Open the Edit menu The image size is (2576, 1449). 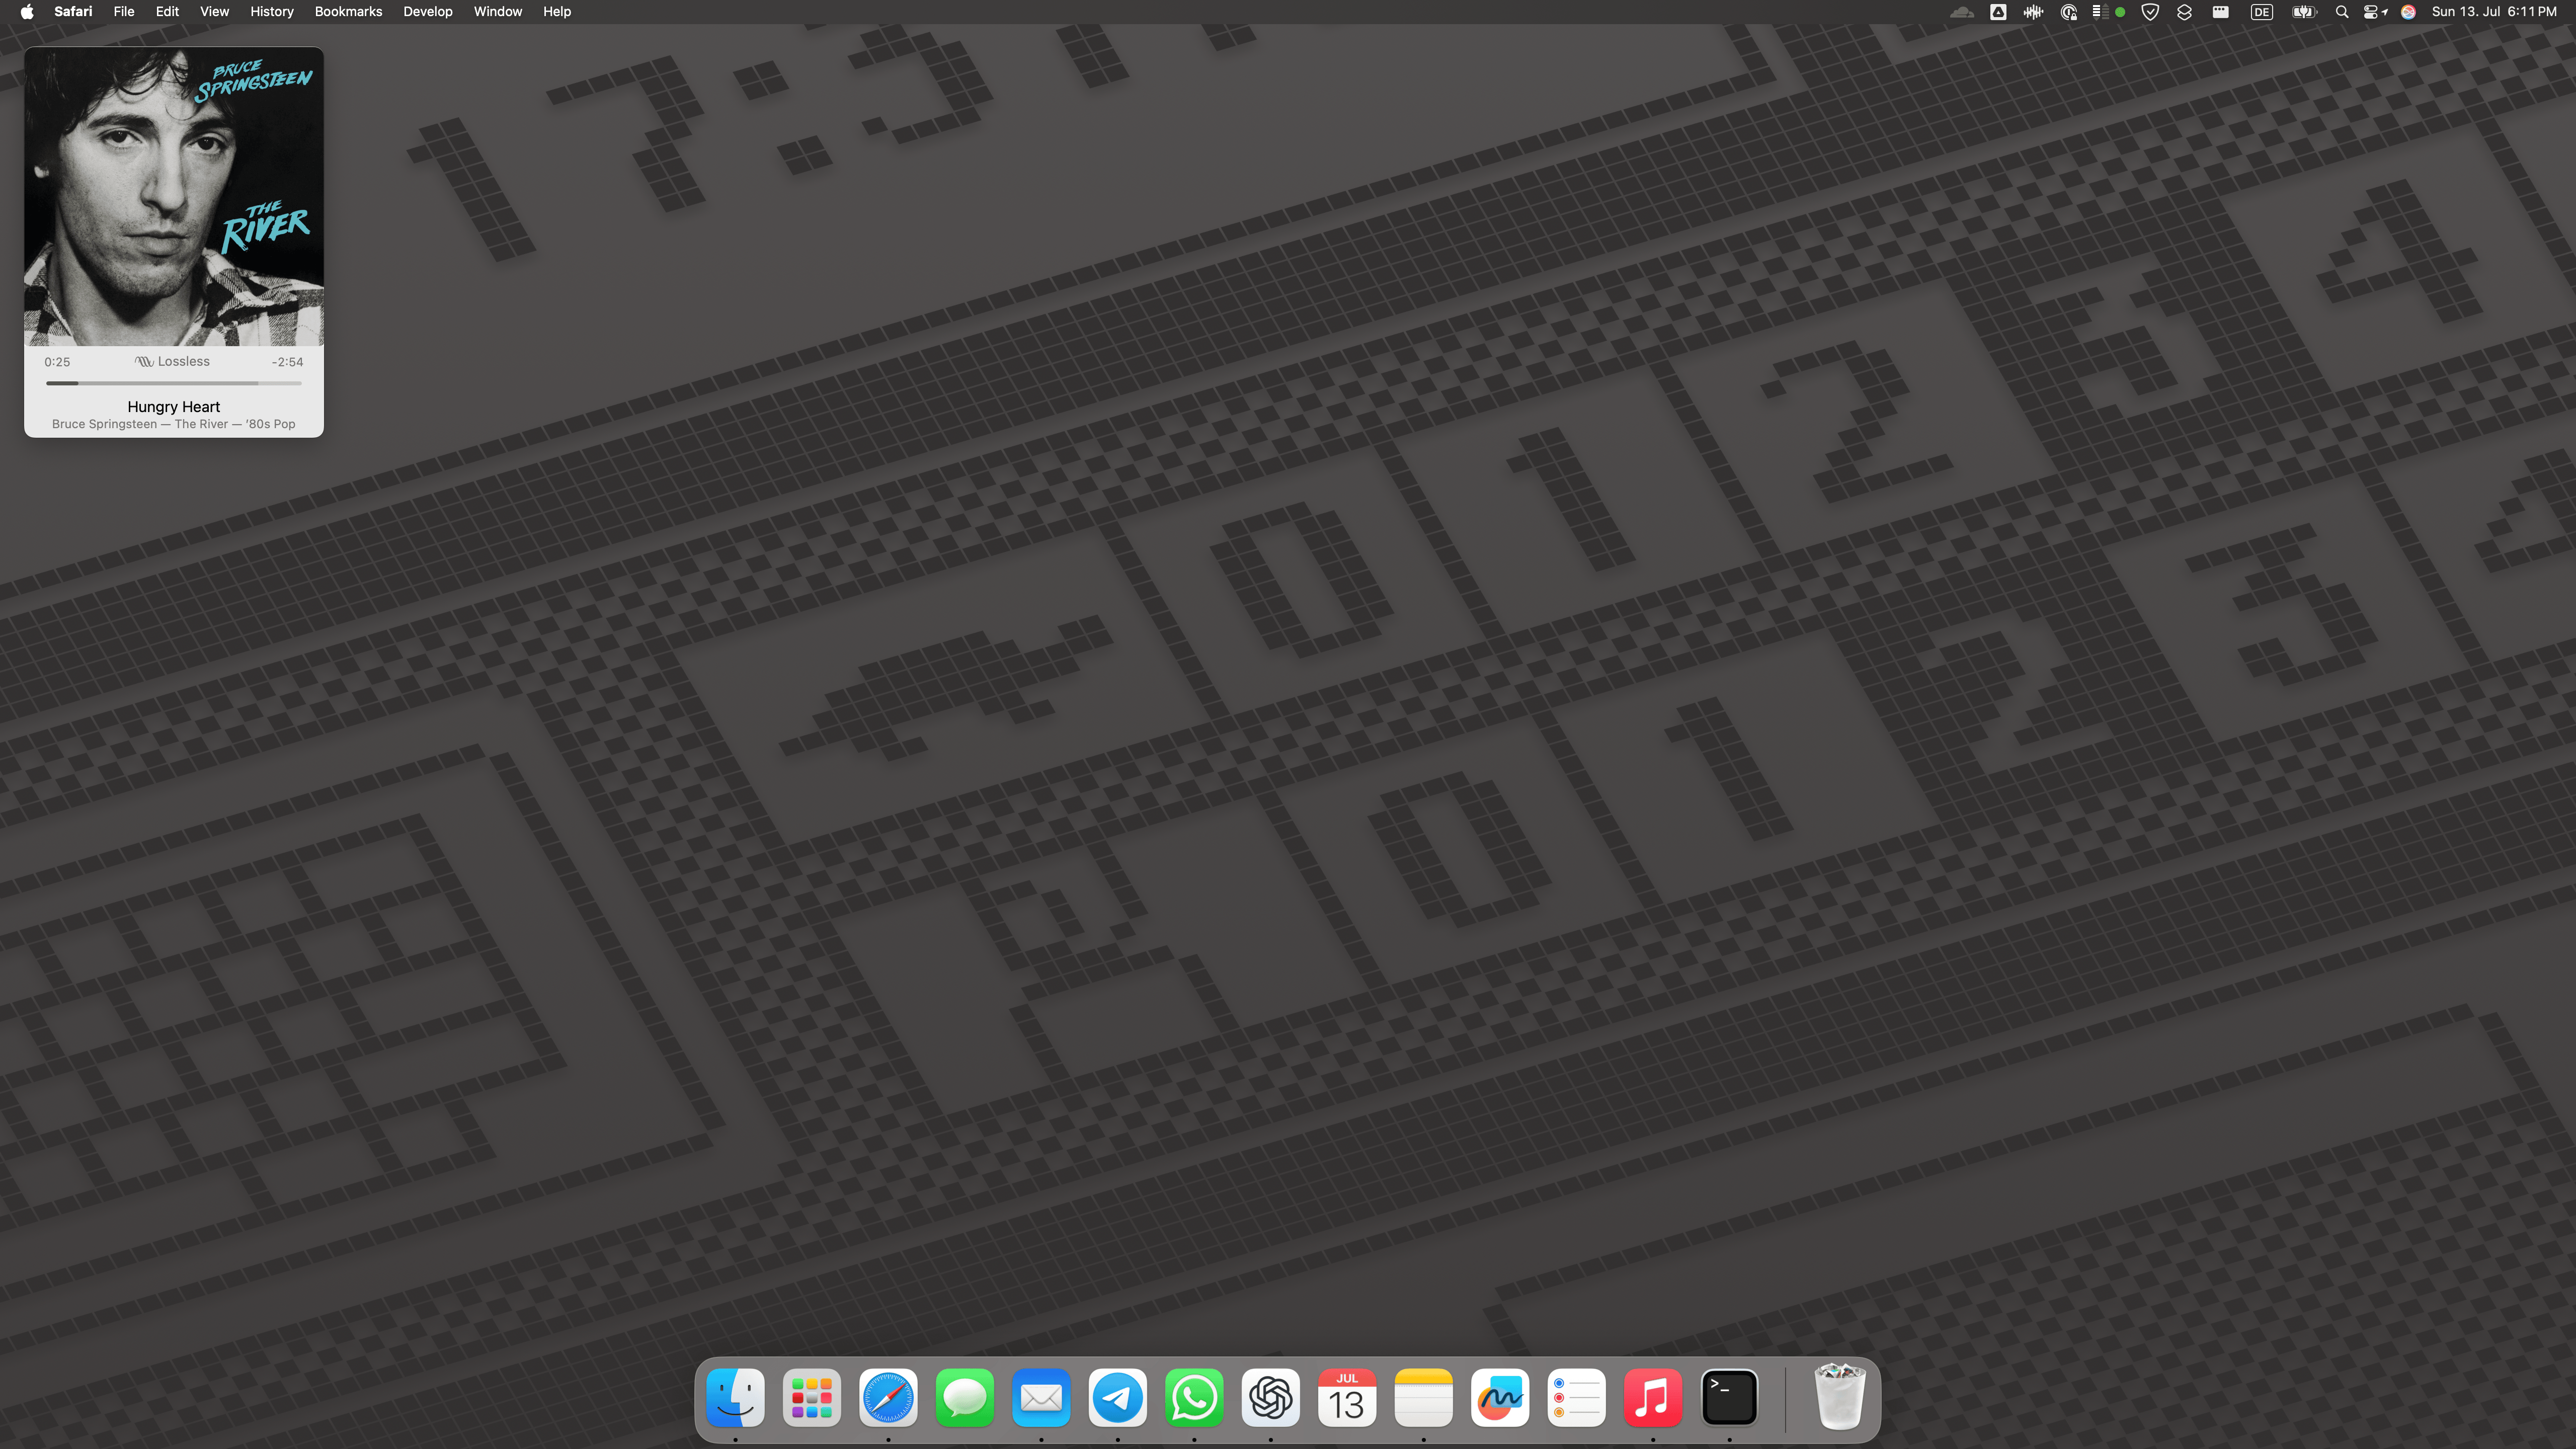coord(167,12)
